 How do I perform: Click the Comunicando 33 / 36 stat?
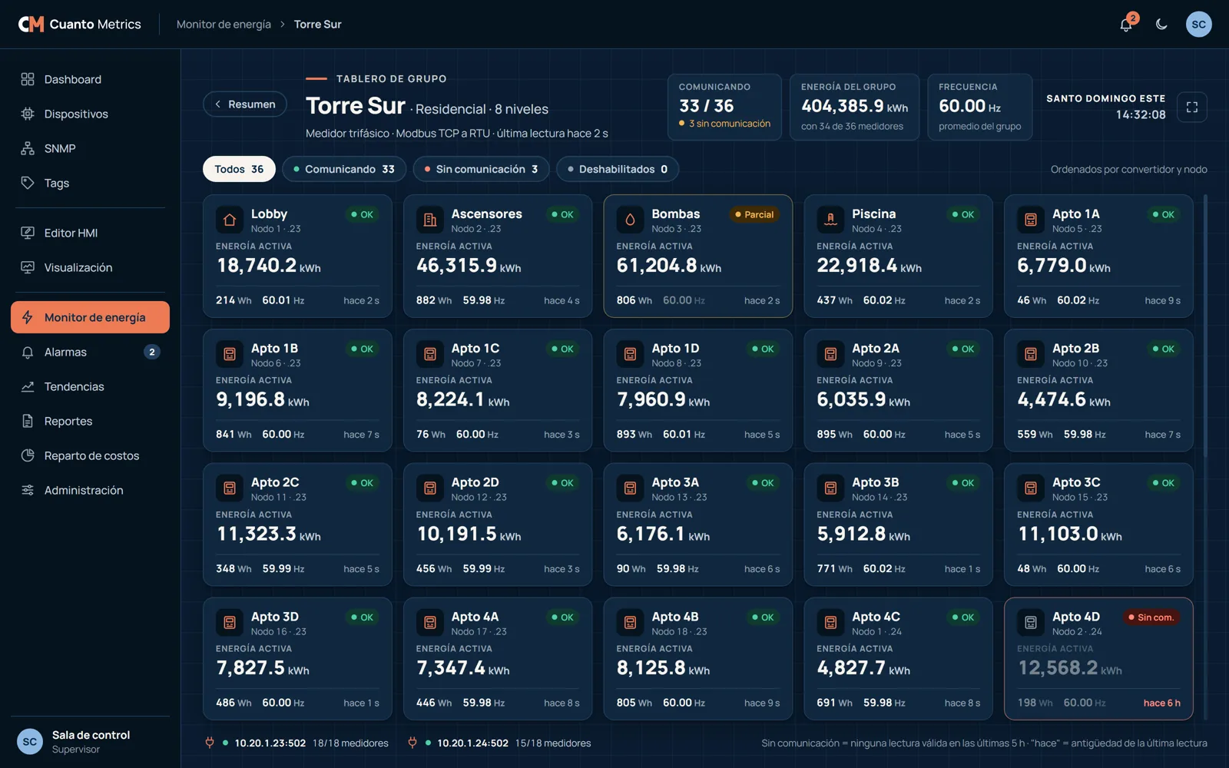coord(725,107)
